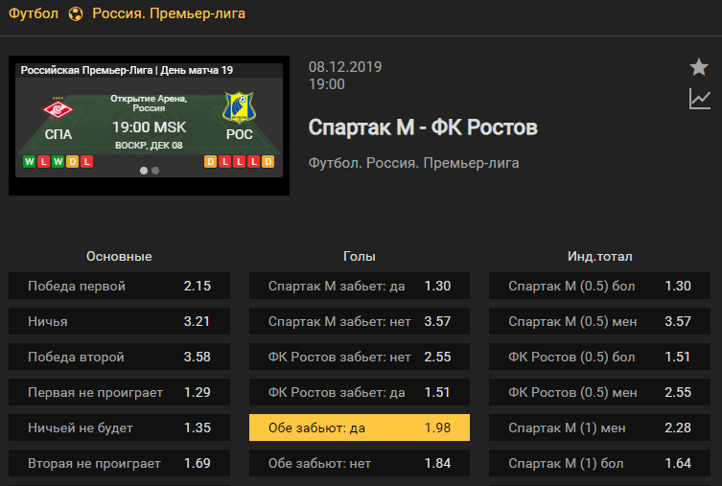The height and width of the screenshot is (486, 722).
Task: Select Ничьей не будет 1.35
Action: pyautogui.click(x=119, y=428)
